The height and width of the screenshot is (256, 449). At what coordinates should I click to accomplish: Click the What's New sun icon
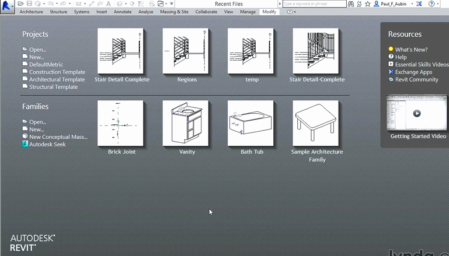391,49
